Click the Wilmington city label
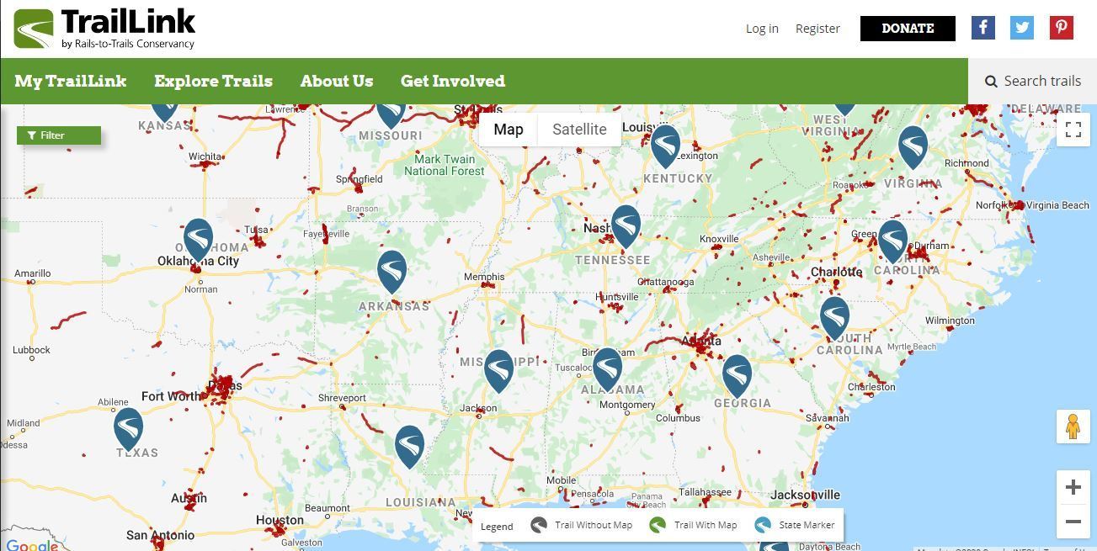 click(950, 321)
